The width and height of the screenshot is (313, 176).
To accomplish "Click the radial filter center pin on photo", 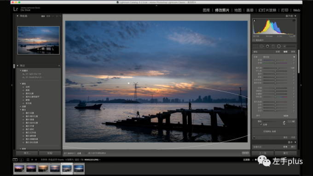I will [128, 117].
